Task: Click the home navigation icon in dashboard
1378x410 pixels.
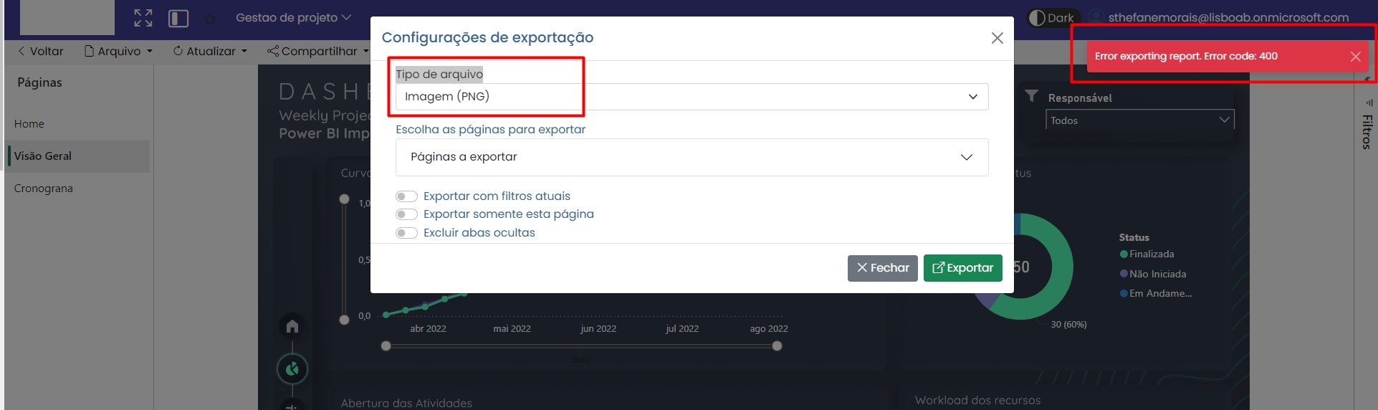Action: click(292, 326)
